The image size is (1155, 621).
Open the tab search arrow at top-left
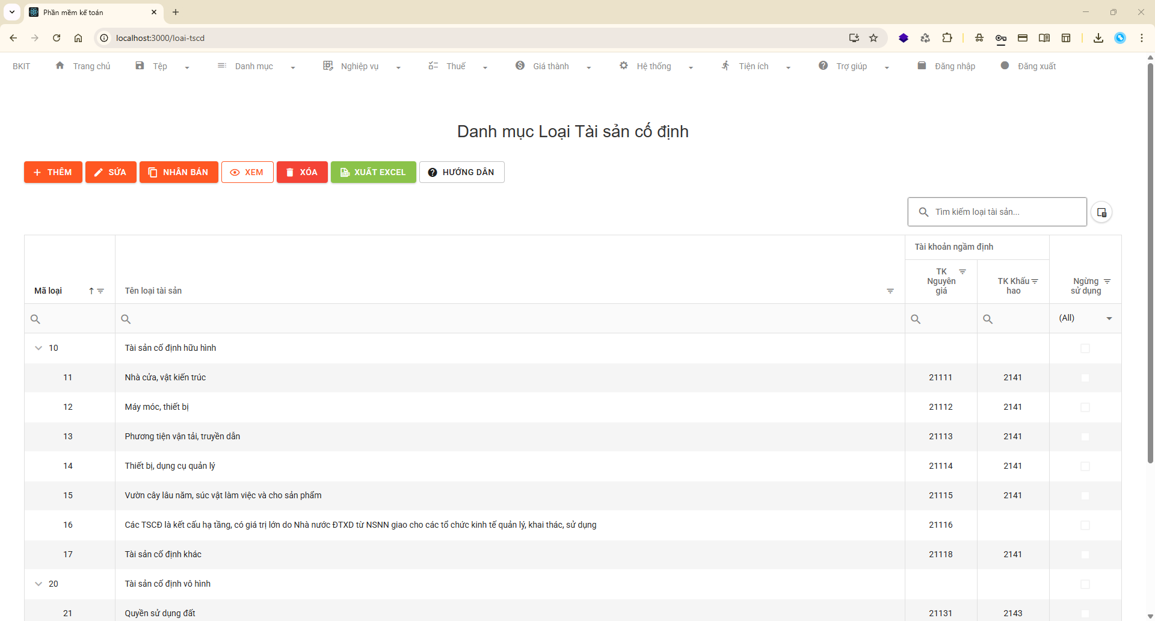click(12, 12)
